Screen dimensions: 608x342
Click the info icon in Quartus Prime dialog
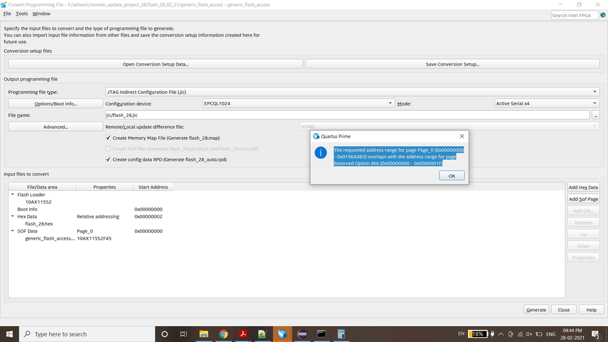[x=321, y=153]
